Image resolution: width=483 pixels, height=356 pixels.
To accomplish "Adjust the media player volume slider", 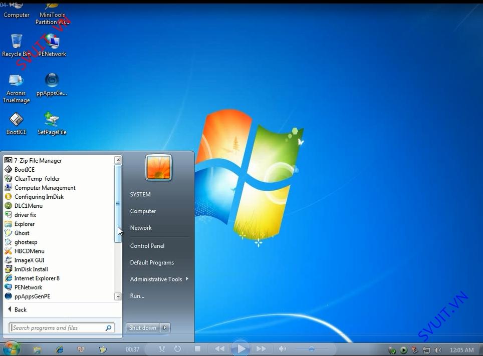I will 311,349.
